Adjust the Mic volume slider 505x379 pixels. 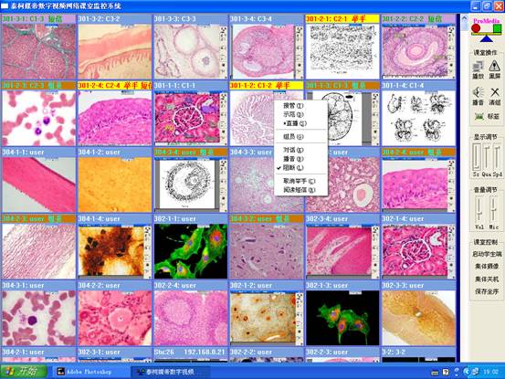click(x=493, y=209)
